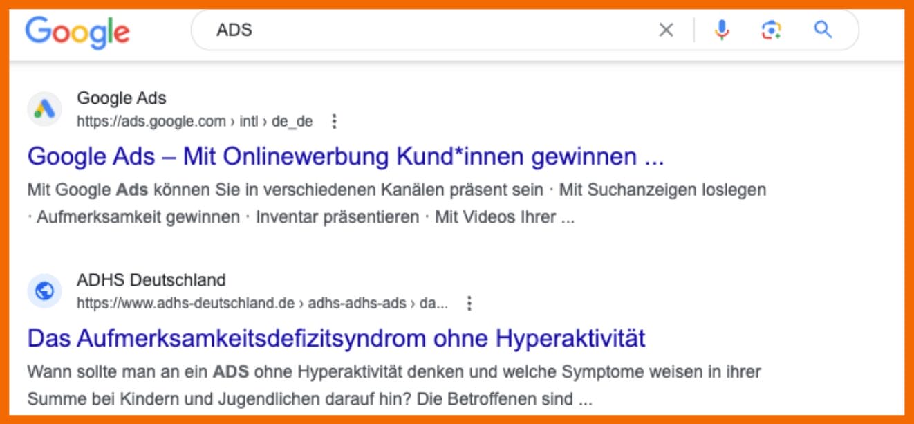Image resolution: width=914 pixels, height=424 pixels.
Task: Click the 'ADHS Deutschland' site name
Action: 151,280
